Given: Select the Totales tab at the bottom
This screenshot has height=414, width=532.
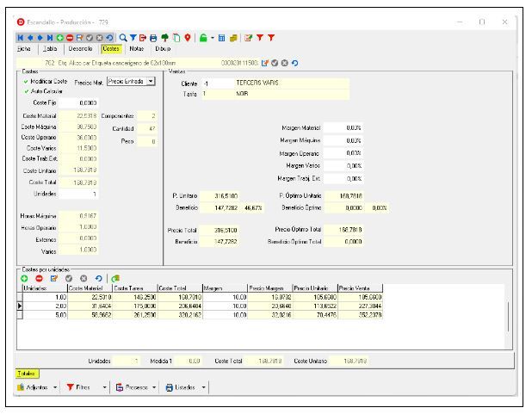Looking at the screenshot, I should 28,374.
